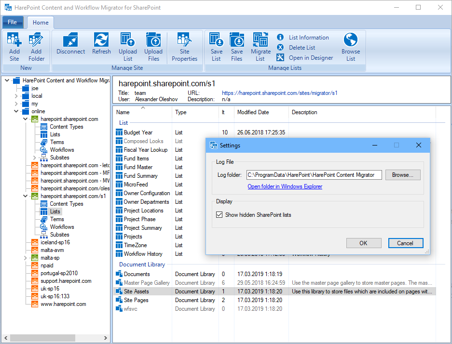Click the Save Files icon
This screenshot has width=452, height=344.
pyautogui.click(x=237, y=40)
